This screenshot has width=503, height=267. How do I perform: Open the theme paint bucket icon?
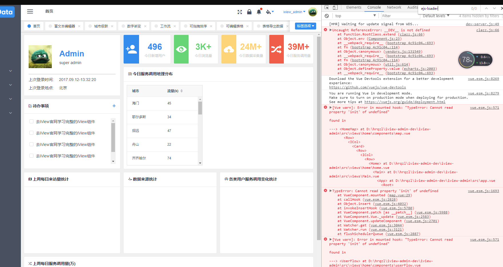tap(268, 12)
